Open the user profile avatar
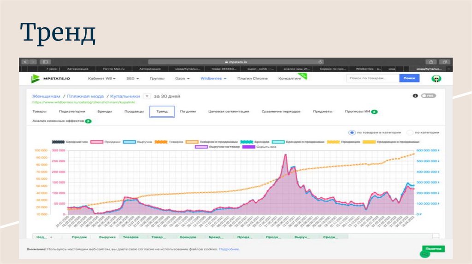472x264 pixels. (x=435, y=79)
